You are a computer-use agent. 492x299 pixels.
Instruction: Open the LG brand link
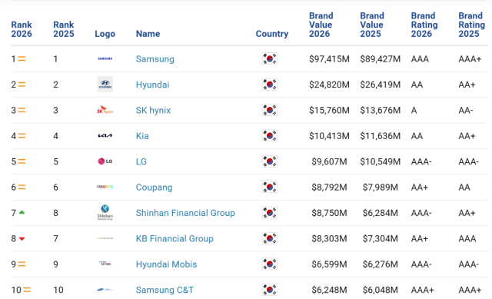click(x=141, y=161)
